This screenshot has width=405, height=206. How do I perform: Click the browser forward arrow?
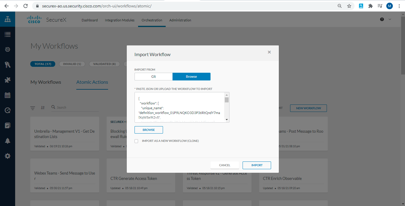16,6
